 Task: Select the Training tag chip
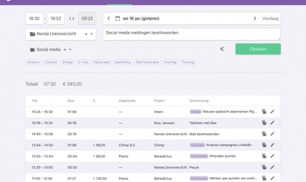(187, 62)
